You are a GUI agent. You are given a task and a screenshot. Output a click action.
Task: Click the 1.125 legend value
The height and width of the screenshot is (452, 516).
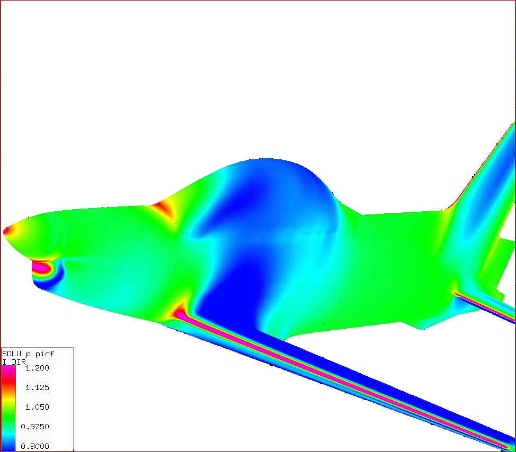[x=37, y=387]
